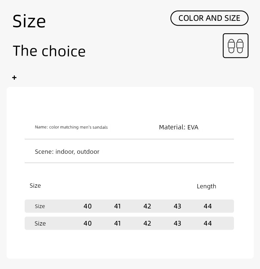Screen dimensions: 260x269
Task: Pick size 43 in first row
Action: (x=177, y=206)
